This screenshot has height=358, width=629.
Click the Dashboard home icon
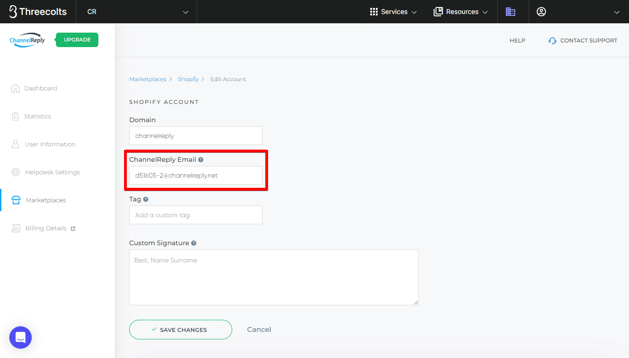15,88
